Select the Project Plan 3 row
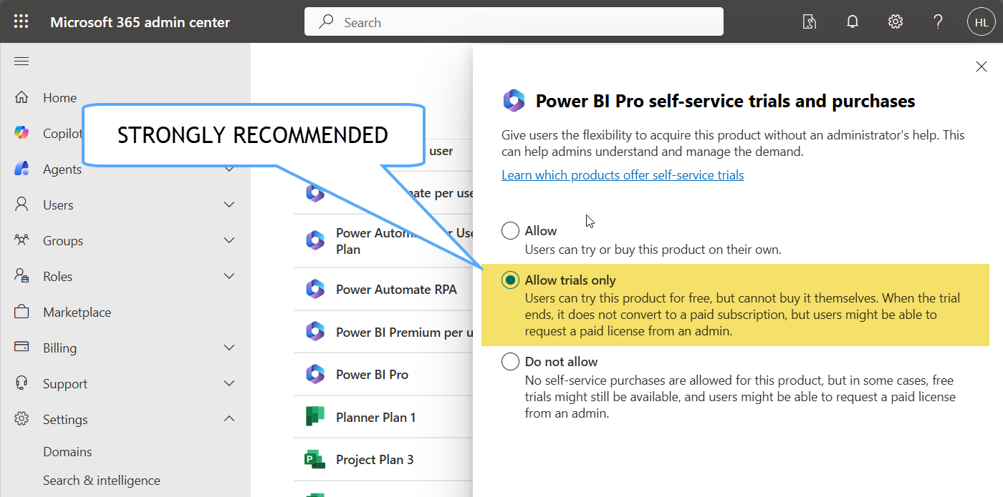 click(x=383, y=459)
